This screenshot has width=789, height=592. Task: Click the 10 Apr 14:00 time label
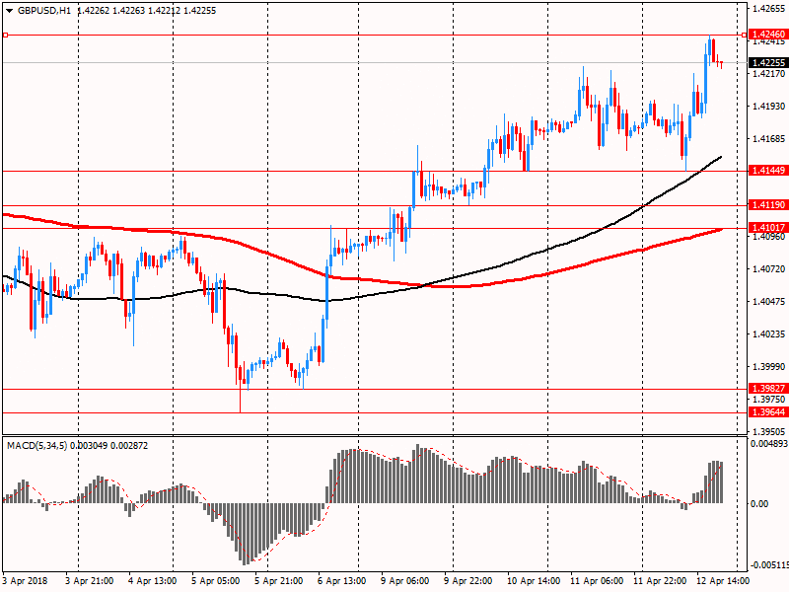tap(534, 581)
